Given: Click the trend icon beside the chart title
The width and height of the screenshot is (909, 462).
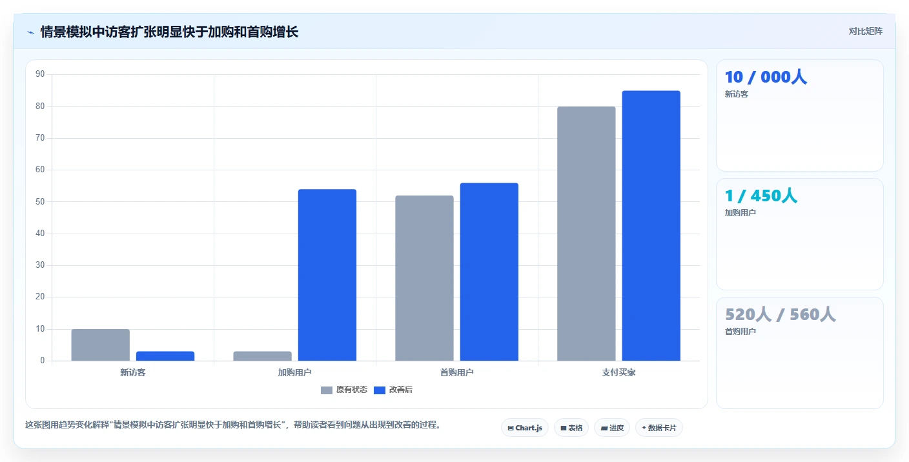Looking at the screenshot, I should tap(30, 32).
